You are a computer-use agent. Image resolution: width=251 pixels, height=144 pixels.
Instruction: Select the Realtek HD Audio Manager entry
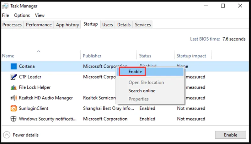click(46, 98)
